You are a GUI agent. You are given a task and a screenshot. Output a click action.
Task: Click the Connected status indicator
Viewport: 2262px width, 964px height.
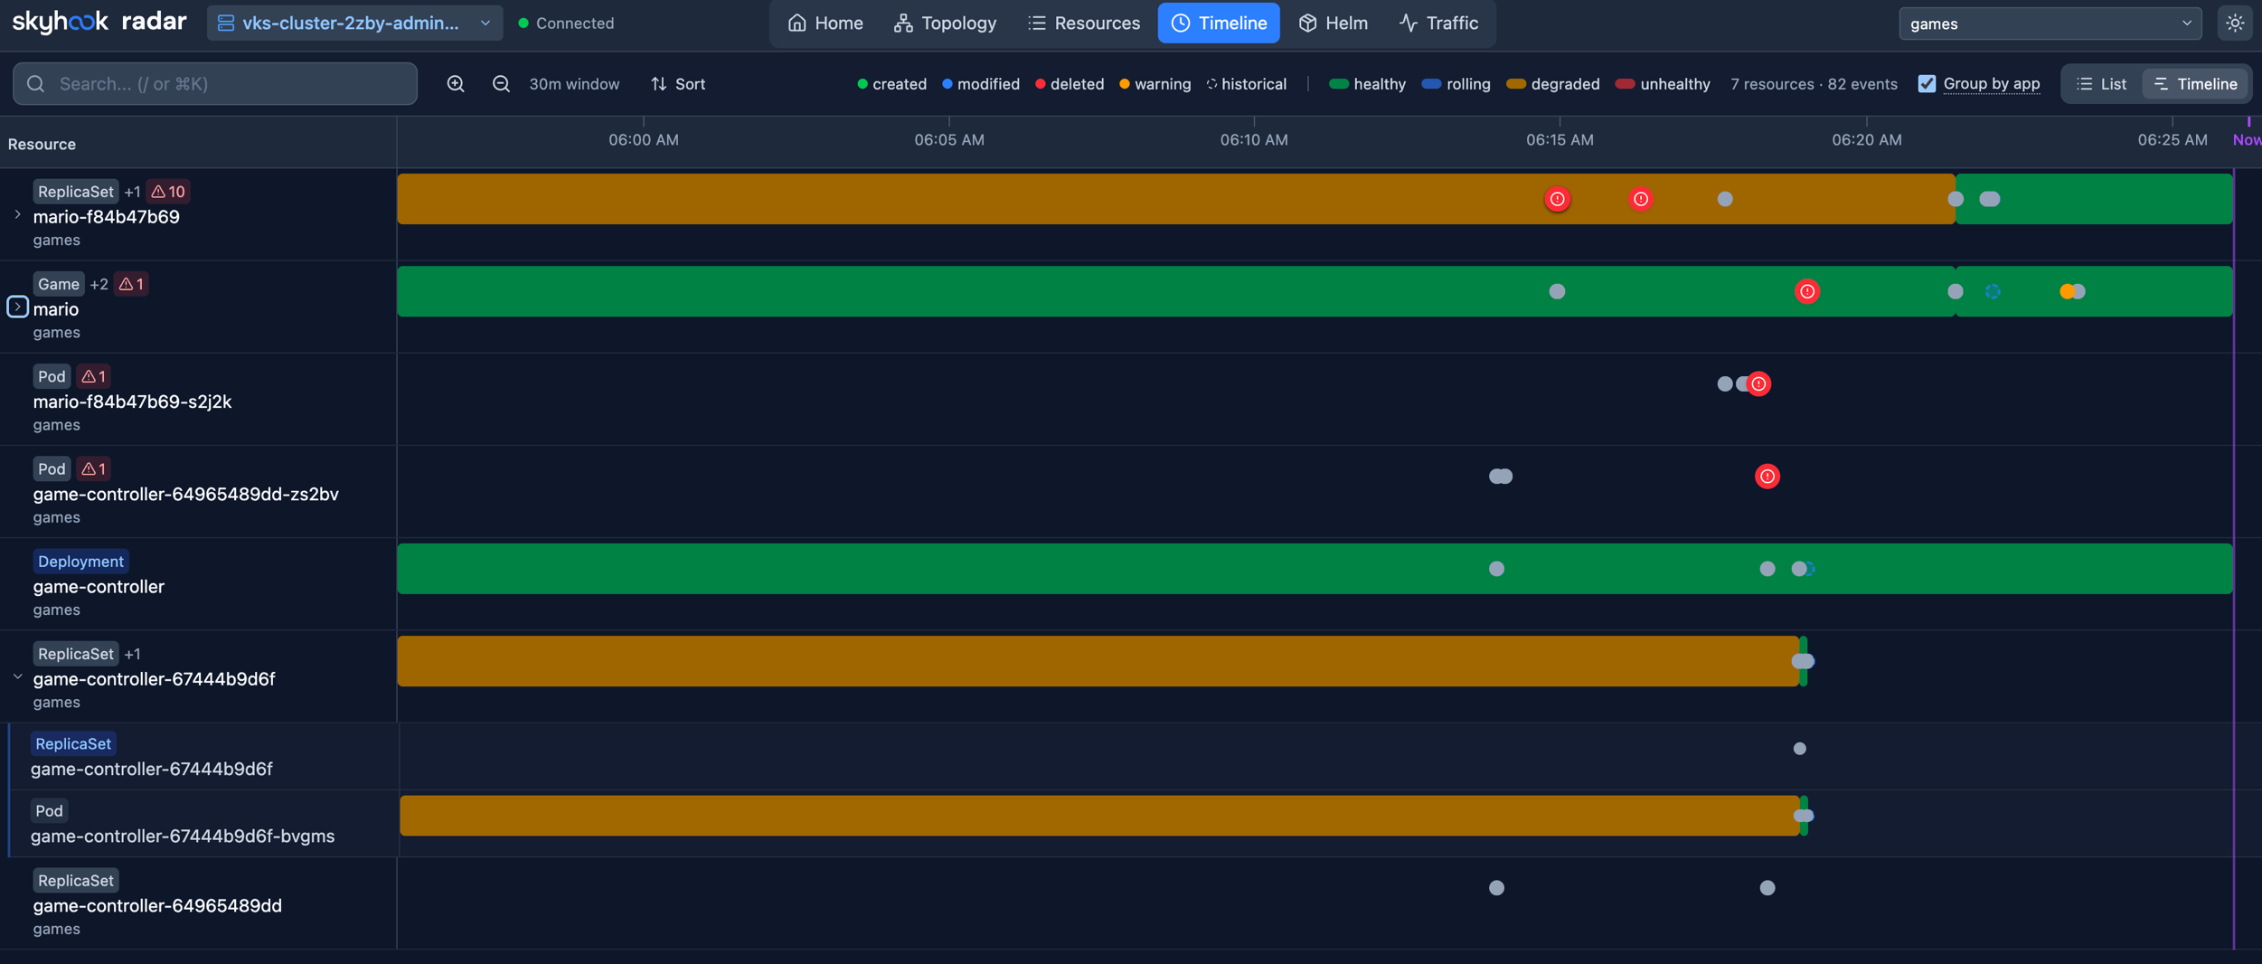566,24
